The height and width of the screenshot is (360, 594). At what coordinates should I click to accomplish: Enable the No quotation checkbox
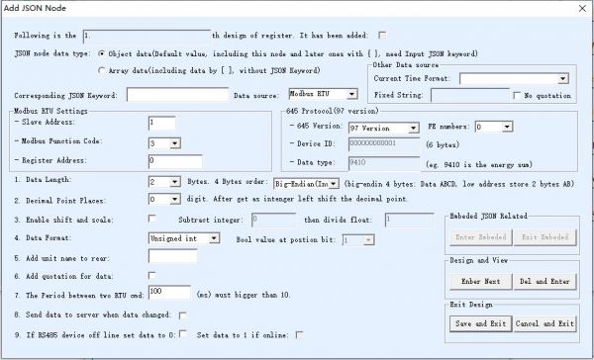(x=517, y=95)
